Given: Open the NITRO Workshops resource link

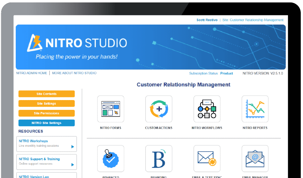Looking at the screenshot, I should point(33,141).
